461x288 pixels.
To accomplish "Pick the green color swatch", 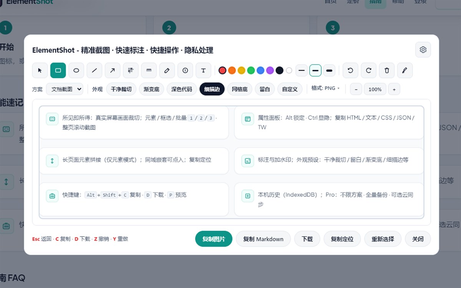I will pos(251,70).
